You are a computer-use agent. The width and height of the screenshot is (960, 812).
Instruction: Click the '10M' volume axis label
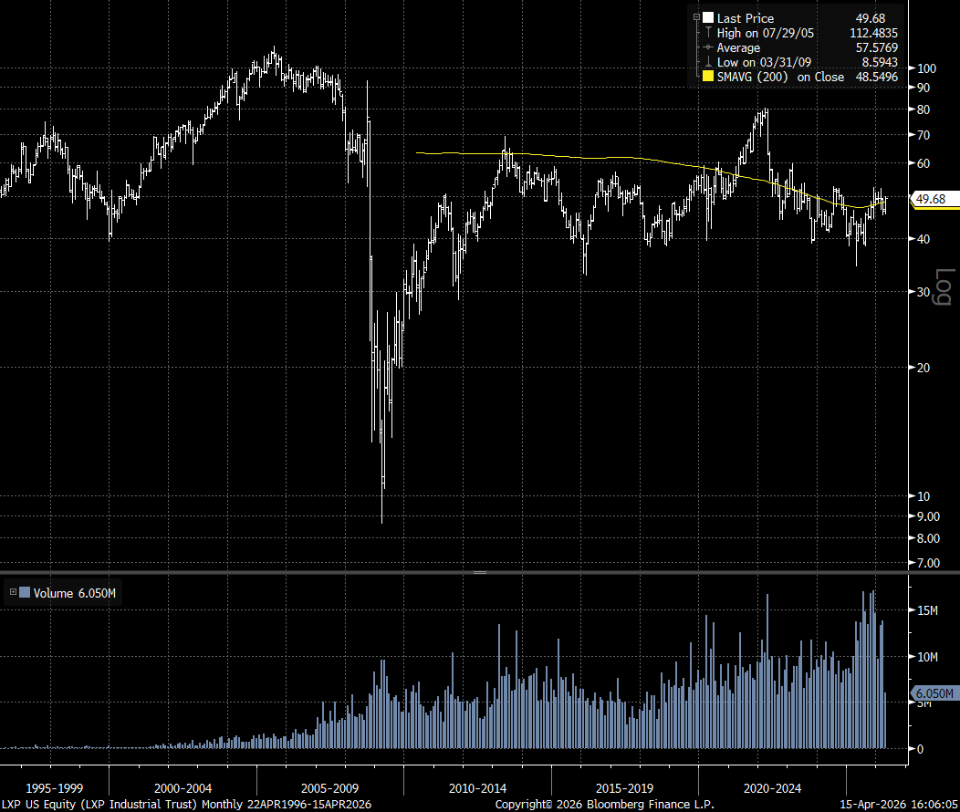click(x=927, y=657)
